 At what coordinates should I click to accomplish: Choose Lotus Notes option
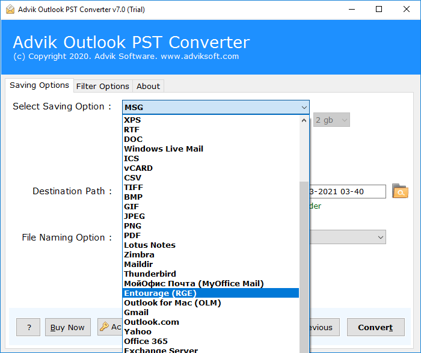(x=210, y=245)
